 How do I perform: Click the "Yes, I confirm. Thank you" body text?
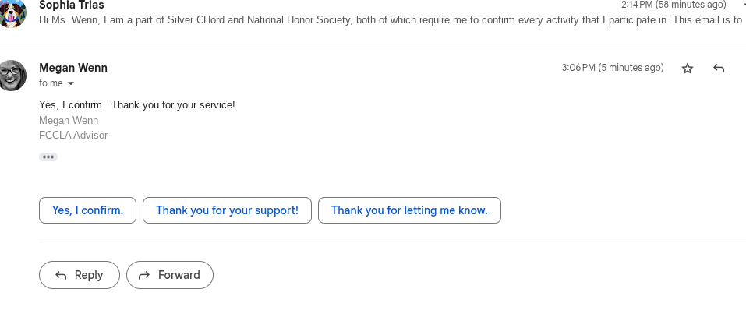pyautogui.click(x=136, y=104)
